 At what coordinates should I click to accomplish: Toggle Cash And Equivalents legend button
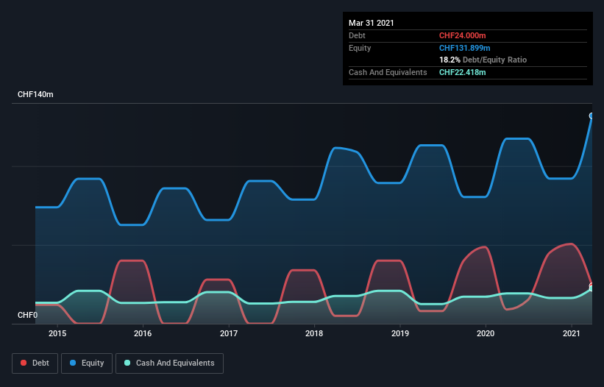tap(169, 363)
